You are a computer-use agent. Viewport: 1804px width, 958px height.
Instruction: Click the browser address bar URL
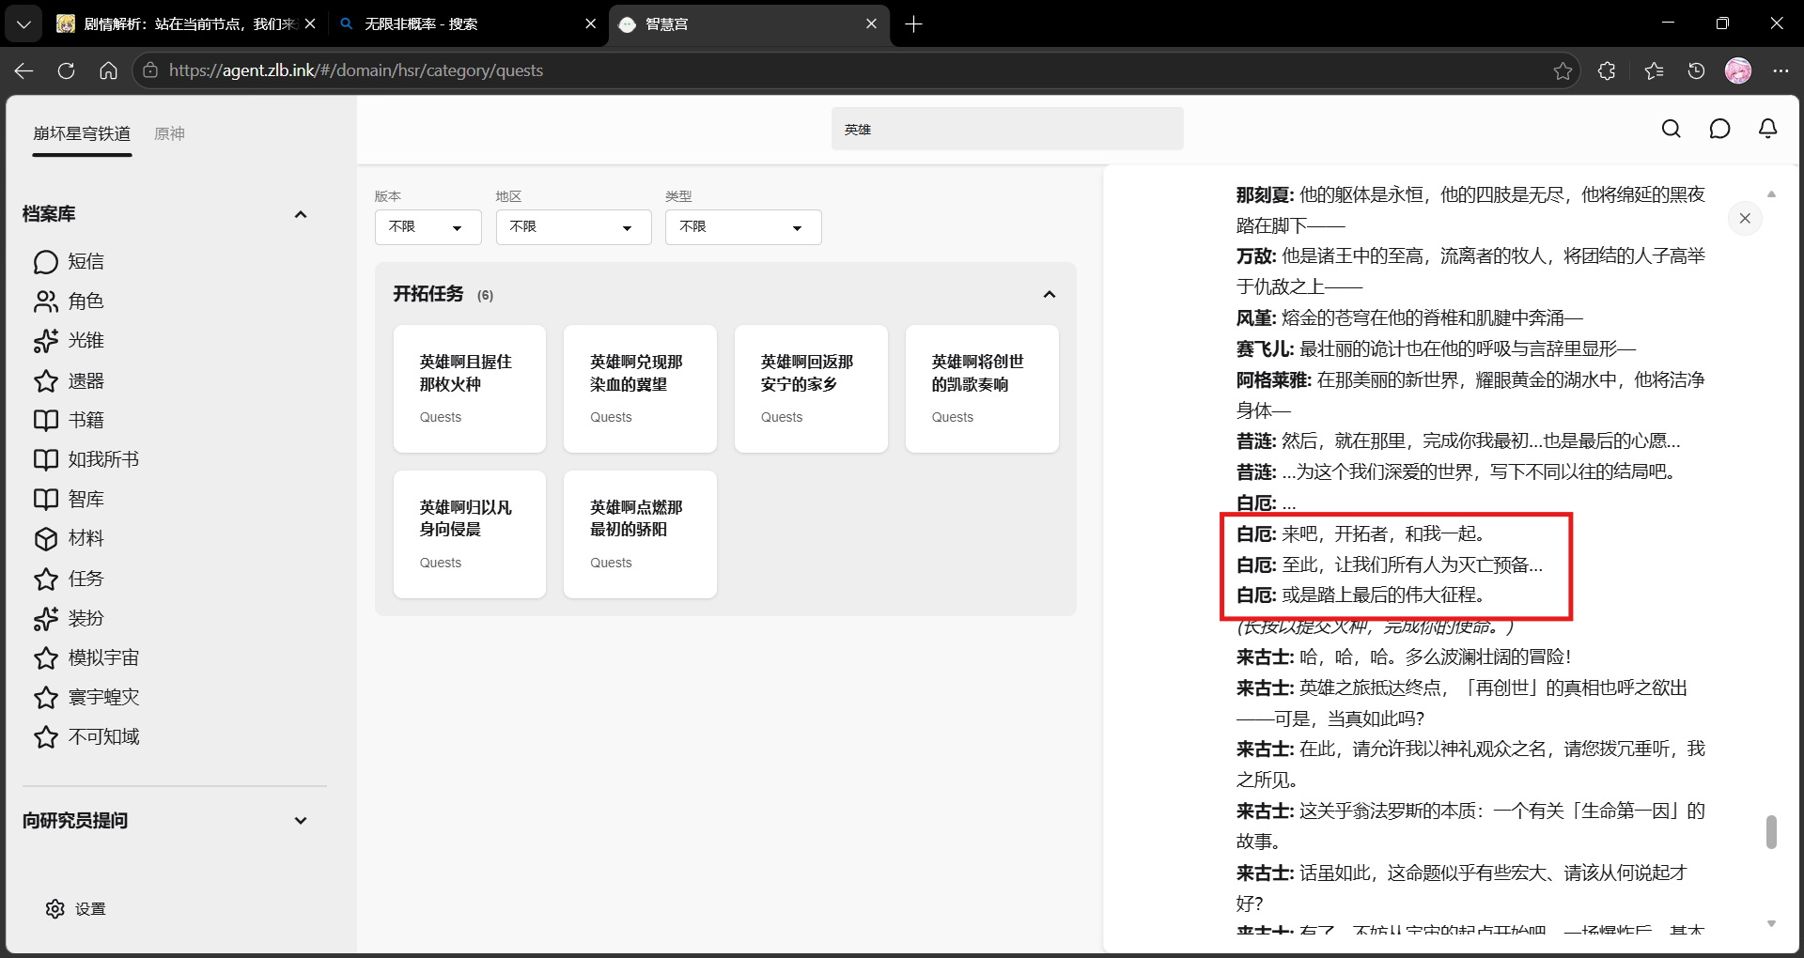pyautogui.click(x=356, y=70)
